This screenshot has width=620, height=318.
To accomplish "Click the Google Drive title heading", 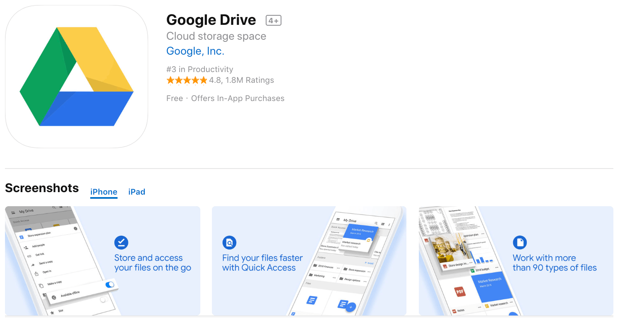I will pos(211,20).
